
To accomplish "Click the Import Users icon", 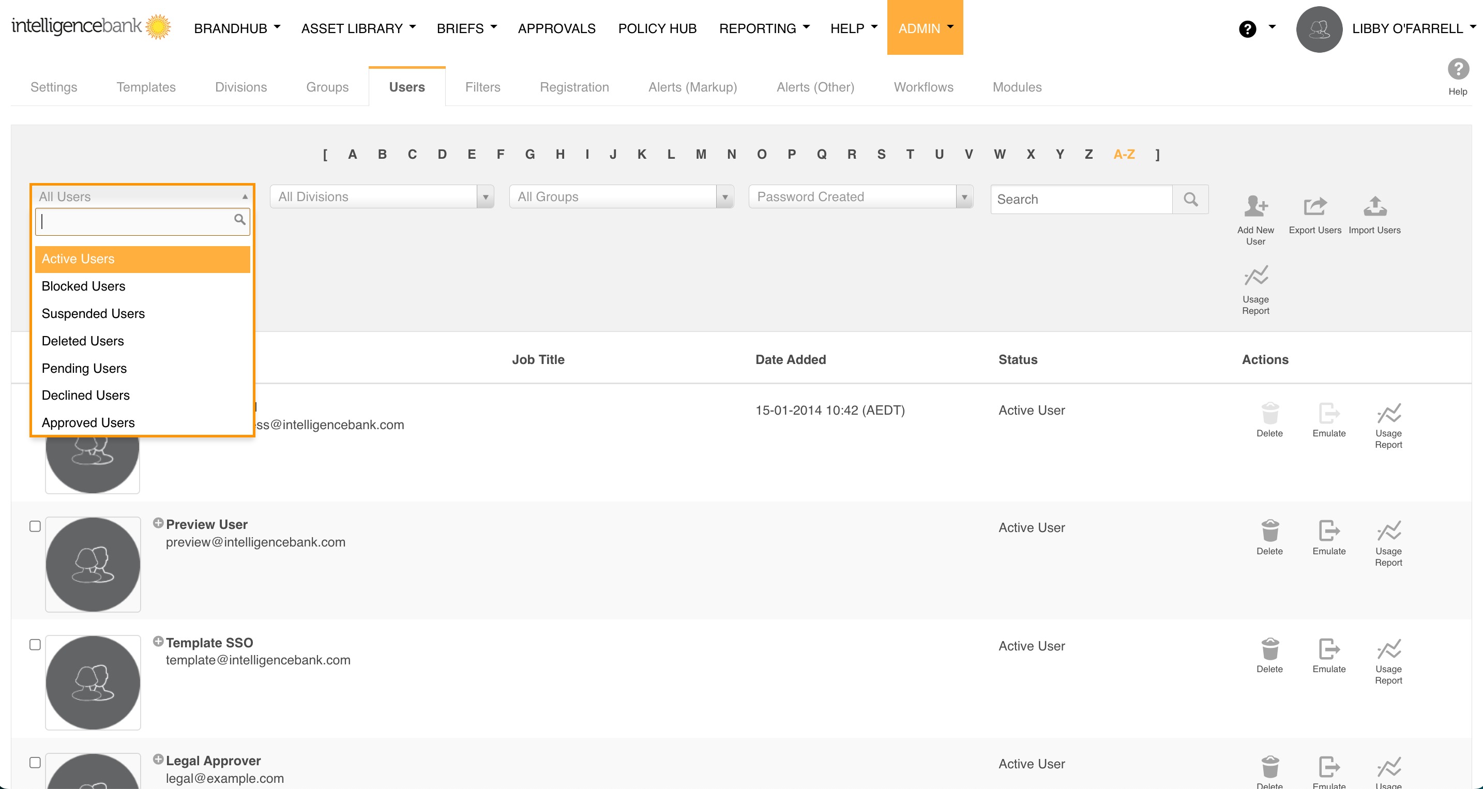I will [x=1375, y=206].
